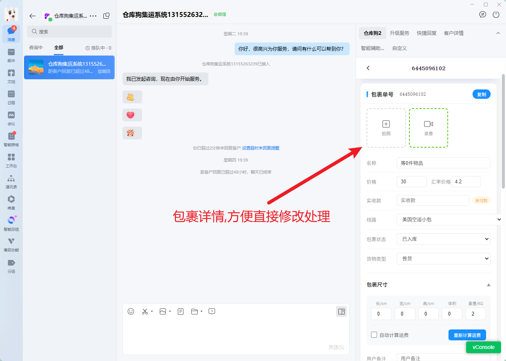This screenshot has width=506, height=361.
Task: Open the 会议 meetings sidebar icon
Action: (x=11, y=118)
